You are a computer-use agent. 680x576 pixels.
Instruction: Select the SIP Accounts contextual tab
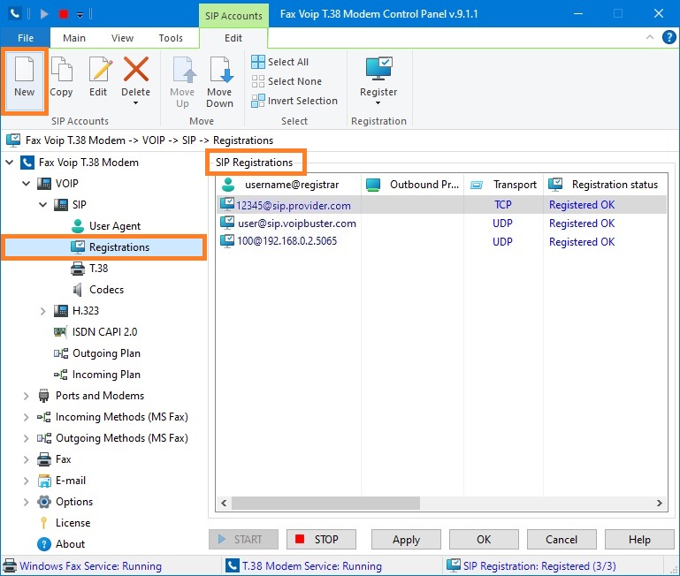click(x=233, y=16)
